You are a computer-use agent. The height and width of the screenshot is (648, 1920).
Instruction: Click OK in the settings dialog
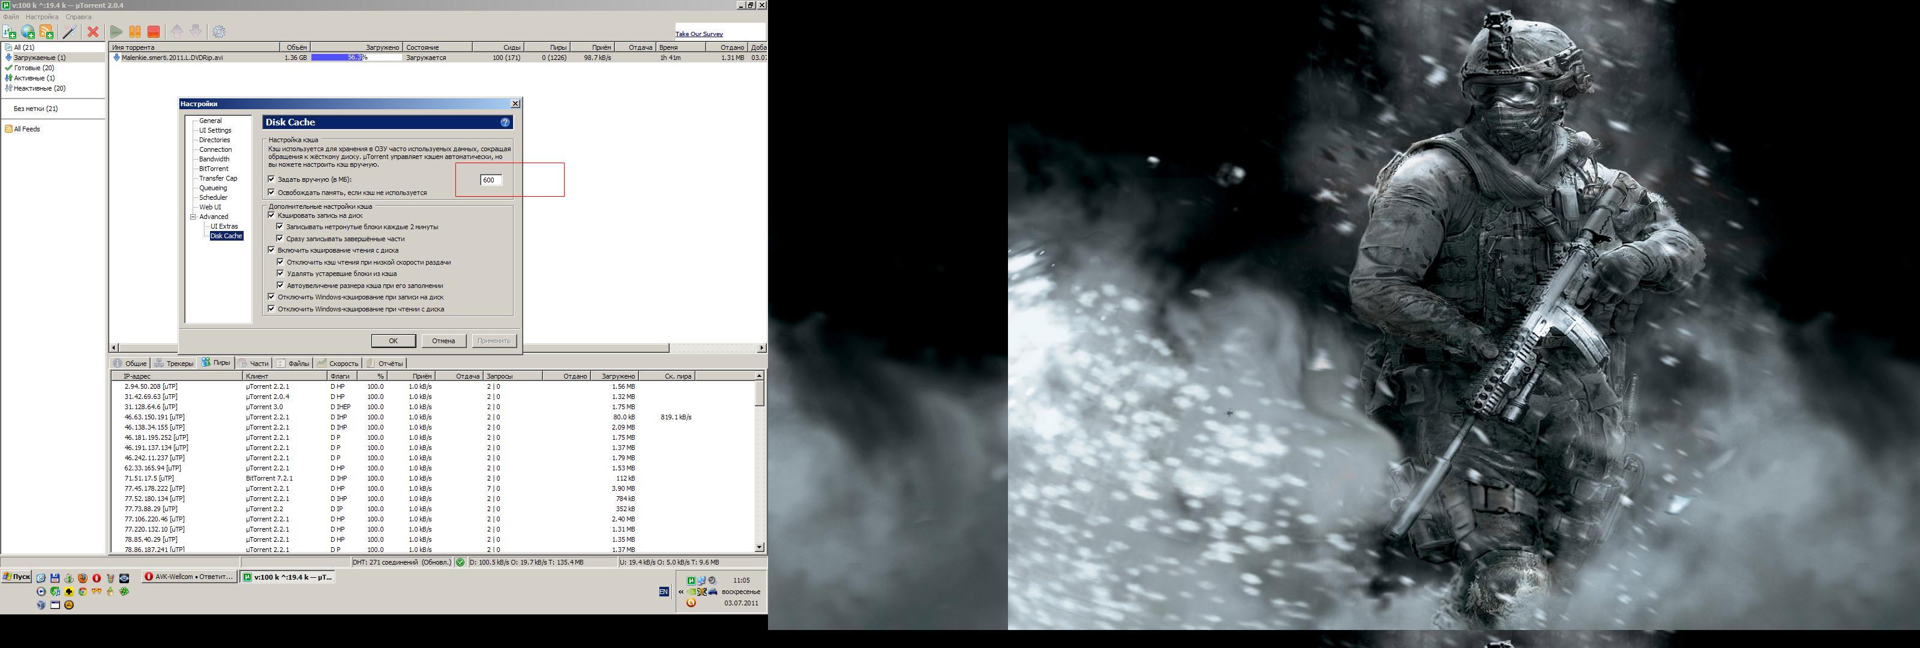(393, 341)
